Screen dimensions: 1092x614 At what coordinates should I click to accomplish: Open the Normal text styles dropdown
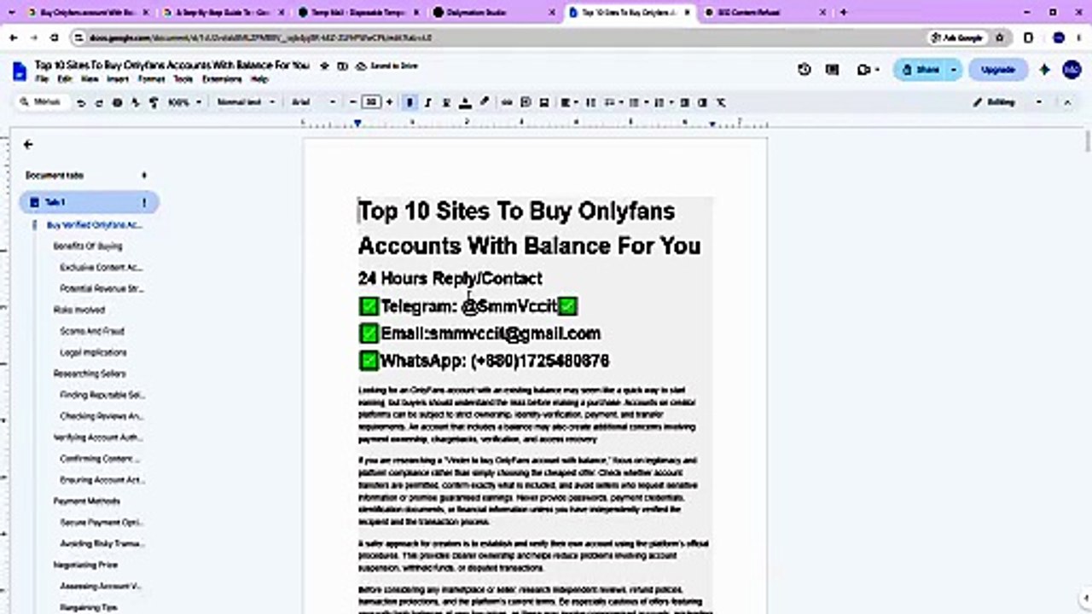pyautogui.click(x=246, y=102)
